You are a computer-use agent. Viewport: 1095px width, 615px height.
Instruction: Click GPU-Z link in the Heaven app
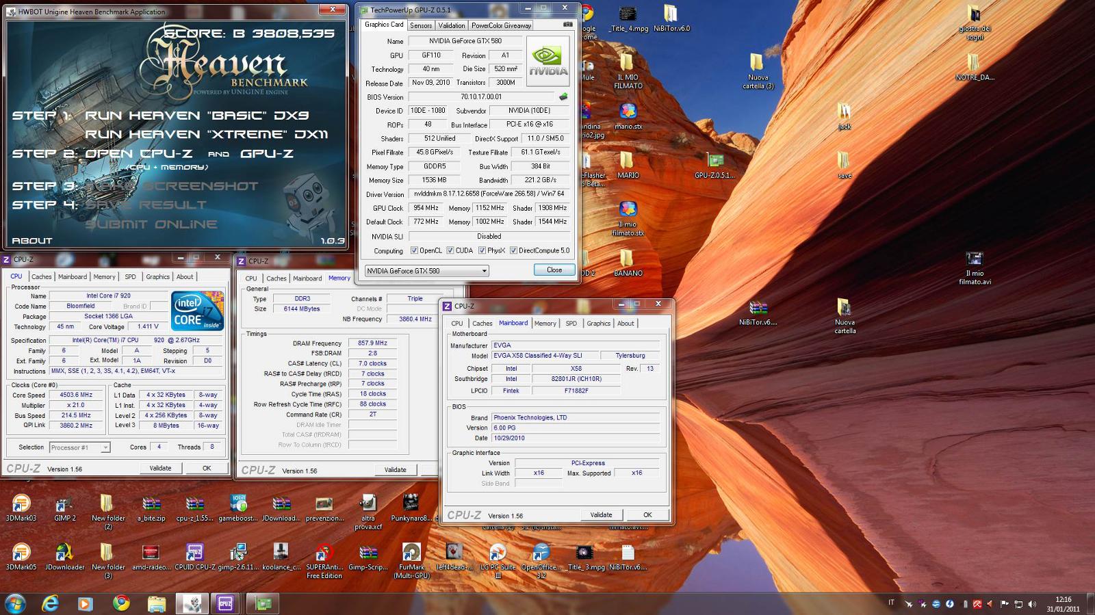[267, 154]
